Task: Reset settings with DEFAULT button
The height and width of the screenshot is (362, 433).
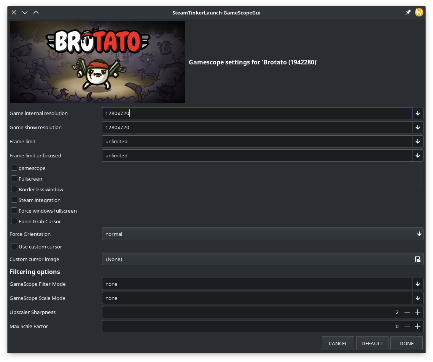Action: (372, 343)
